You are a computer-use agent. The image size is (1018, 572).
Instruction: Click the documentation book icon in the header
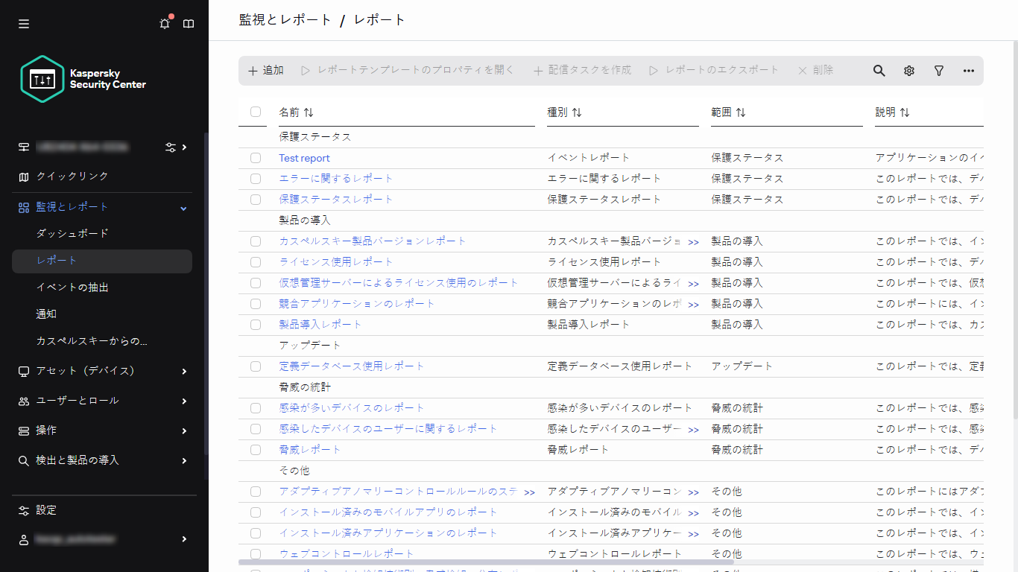(x=189, y=23)
